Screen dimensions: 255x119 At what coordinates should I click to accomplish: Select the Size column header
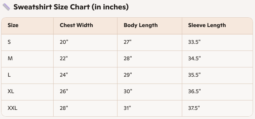pos(13,25)
